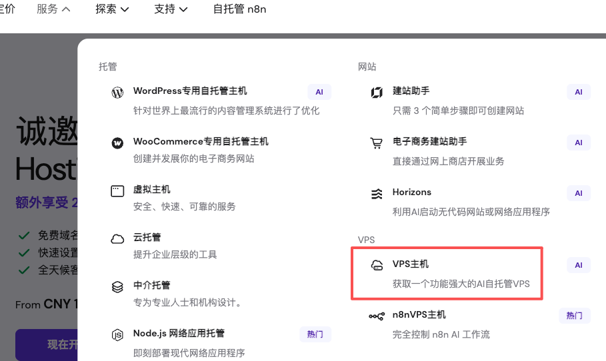
Task: Open 电子商务建站助手 link
Action: point(430,141)
